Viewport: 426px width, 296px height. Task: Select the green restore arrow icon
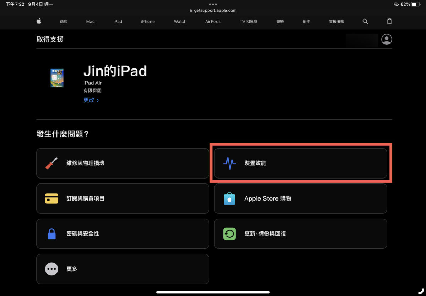[x=229, y=234]
